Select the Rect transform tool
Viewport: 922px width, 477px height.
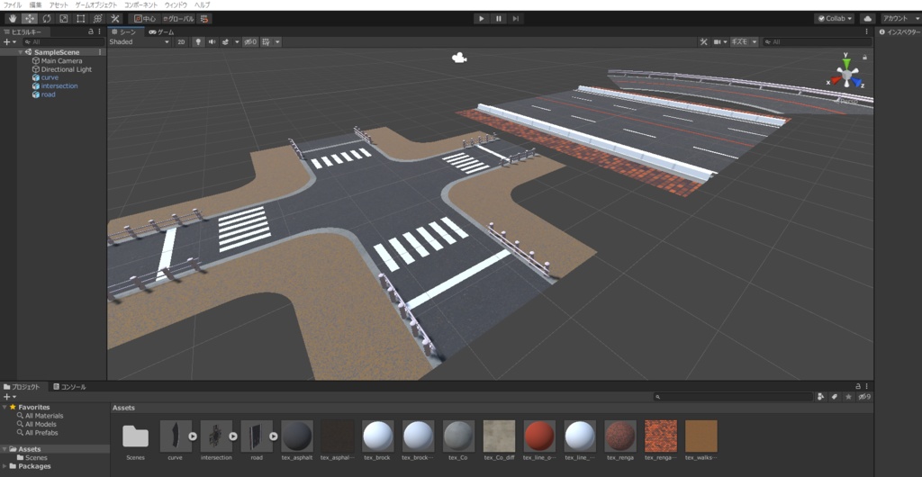coord(80,19)
